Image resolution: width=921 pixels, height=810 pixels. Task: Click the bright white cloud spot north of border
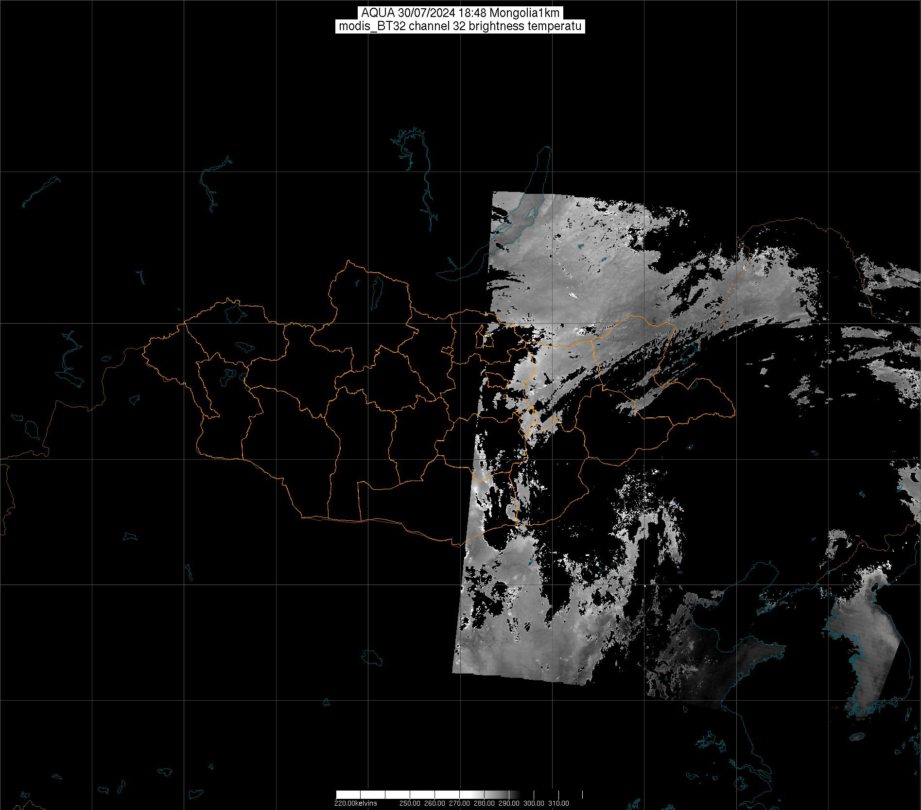coord(573,295)
